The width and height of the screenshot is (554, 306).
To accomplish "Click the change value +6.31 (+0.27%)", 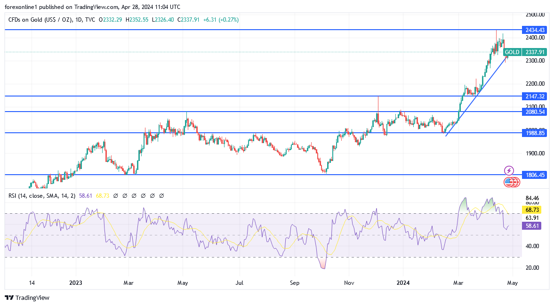I will (x=221, y=20).
